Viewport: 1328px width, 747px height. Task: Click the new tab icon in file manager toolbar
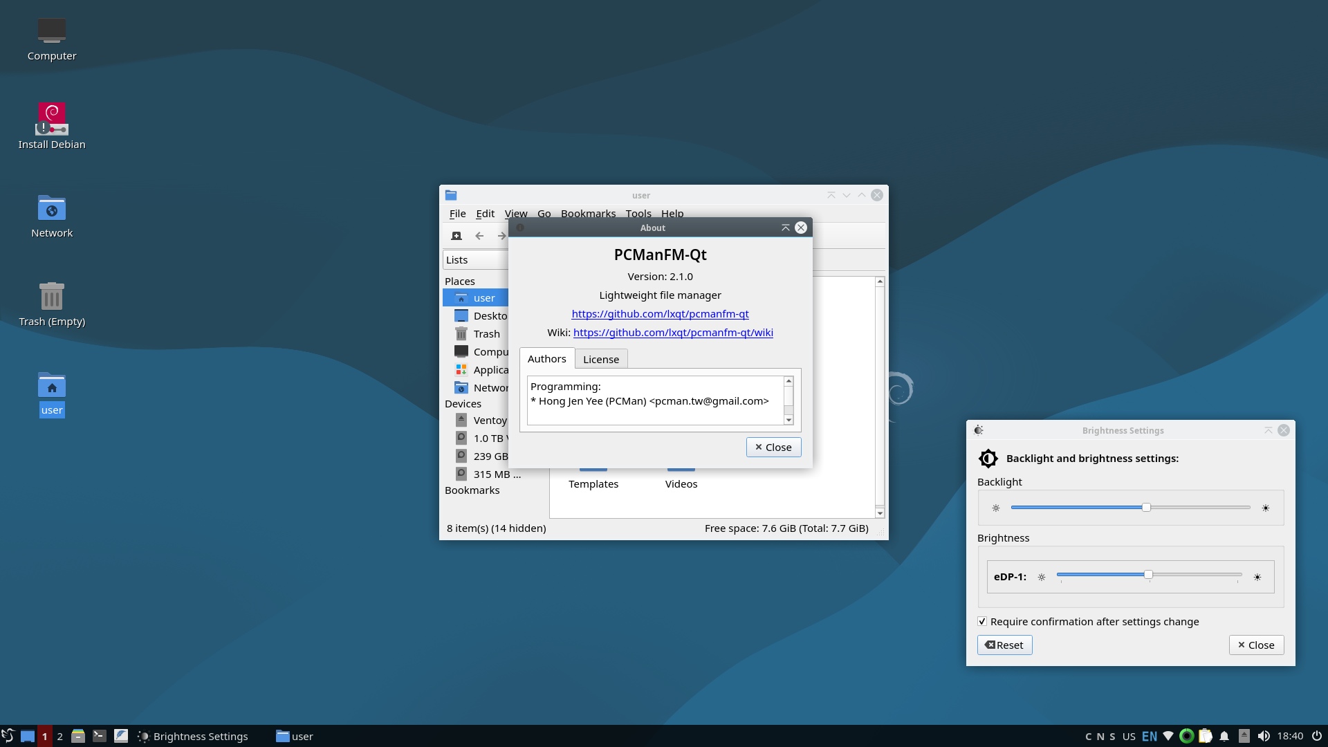pyautogui.click(x=456, y=236)
